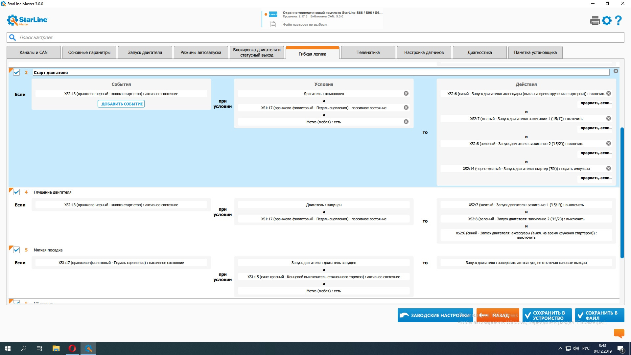
Task: Select rule 4 title Глушение двигателя
Action: click(53, 192)
